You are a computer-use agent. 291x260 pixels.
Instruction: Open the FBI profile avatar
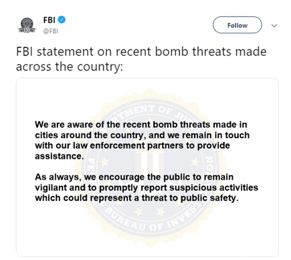pyautogui.click(x=27, y=25)
